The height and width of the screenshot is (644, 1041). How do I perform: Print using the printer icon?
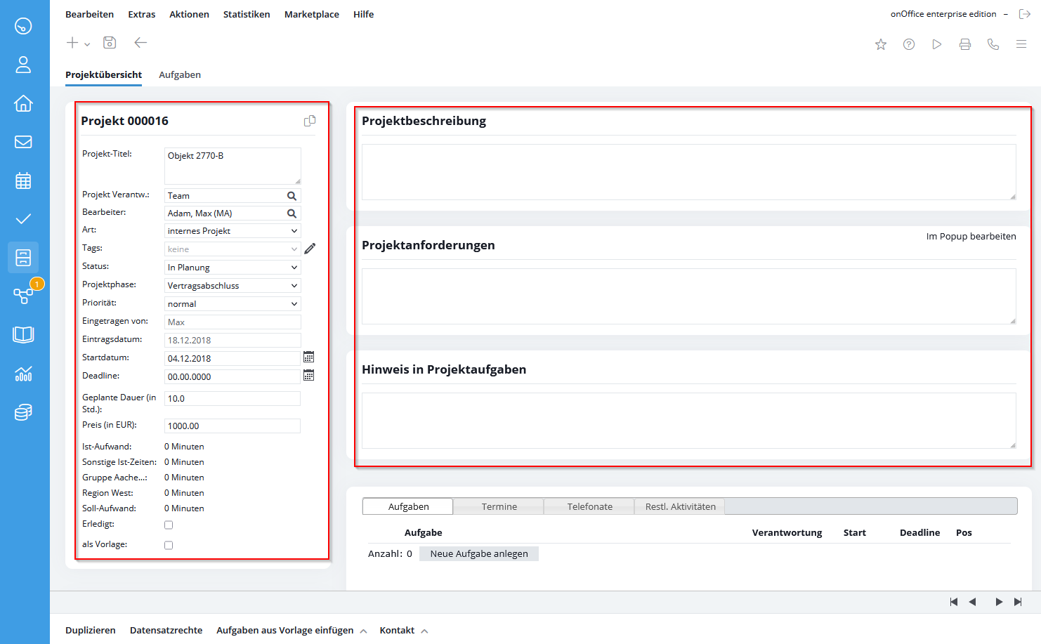[965, 44]
